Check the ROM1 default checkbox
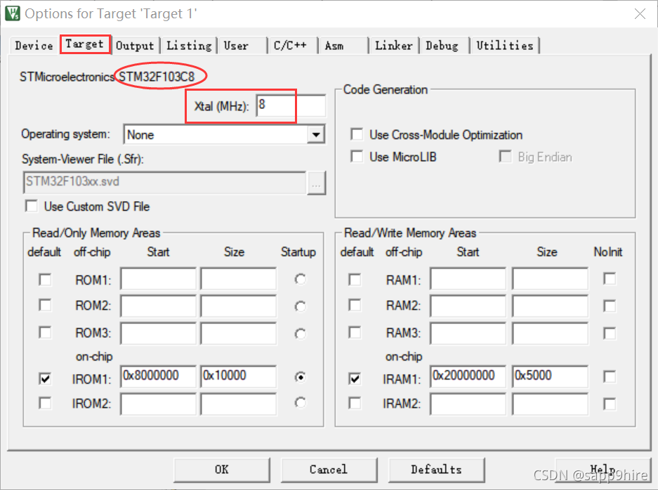The height and width of the screenshot is (490, 658). [45, 280]
